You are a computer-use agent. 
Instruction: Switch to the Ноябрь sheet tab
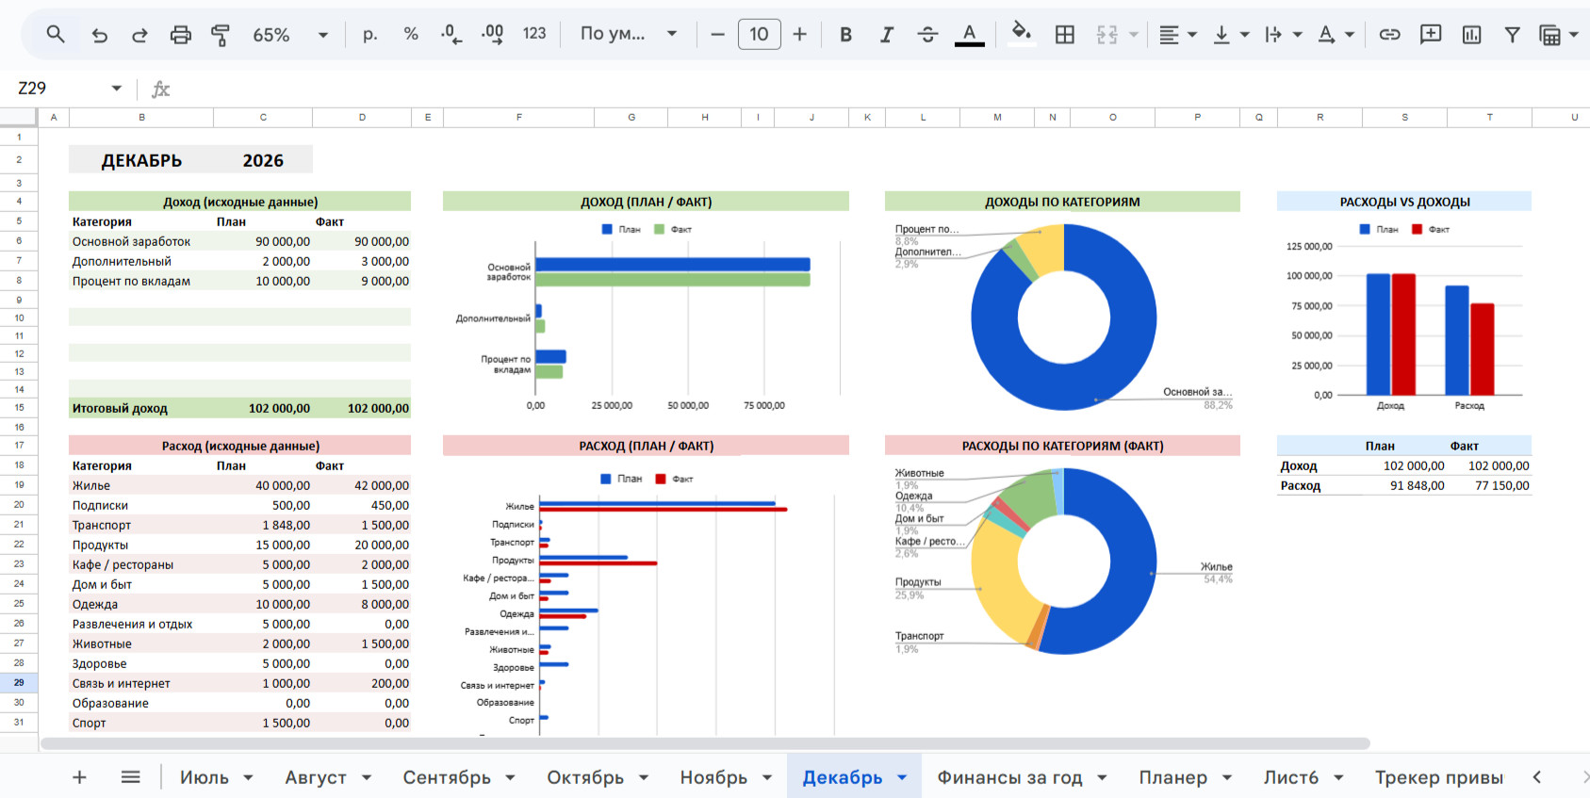[713, 777]
